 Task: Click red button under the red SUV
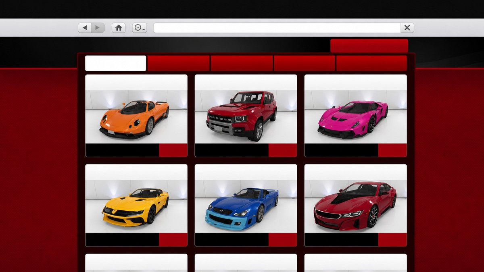pos(283,150)
